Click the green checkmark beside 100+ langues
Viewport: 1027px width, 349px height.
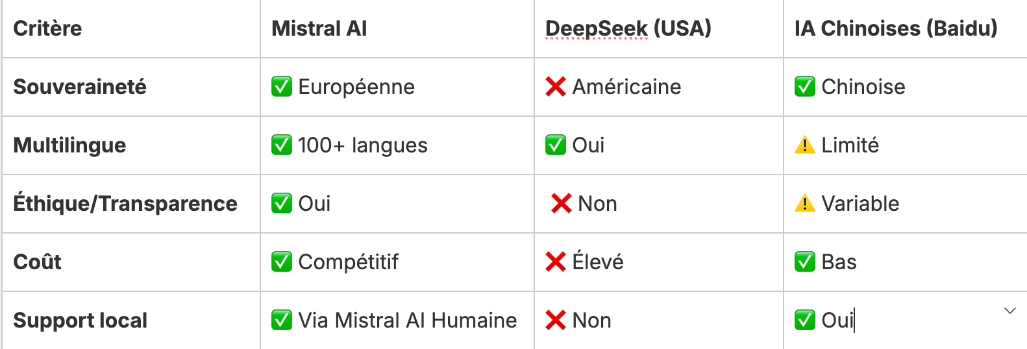click(282, 145)
